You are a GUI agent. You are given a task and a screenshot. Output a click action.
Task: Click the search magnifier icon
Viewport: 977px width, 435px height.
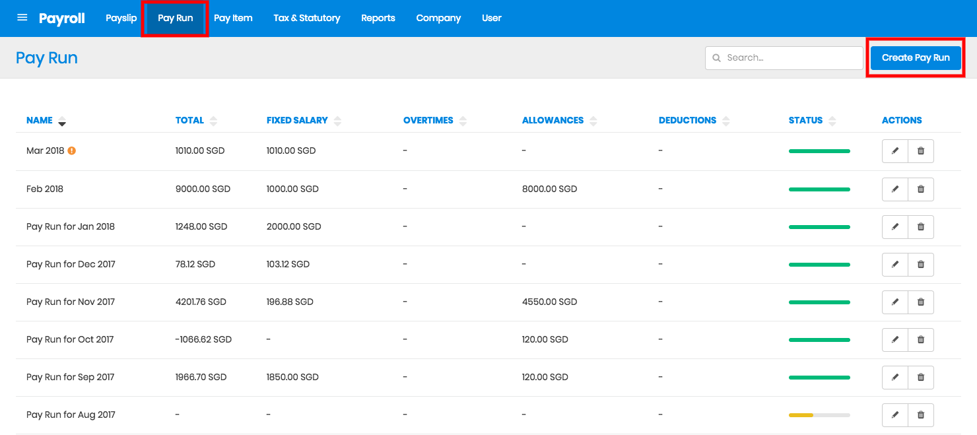tap(716, 58)
